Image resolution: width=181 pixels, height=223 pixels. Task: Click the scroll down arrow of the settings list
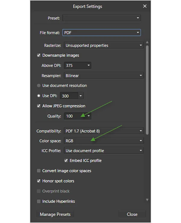point(147,200)
